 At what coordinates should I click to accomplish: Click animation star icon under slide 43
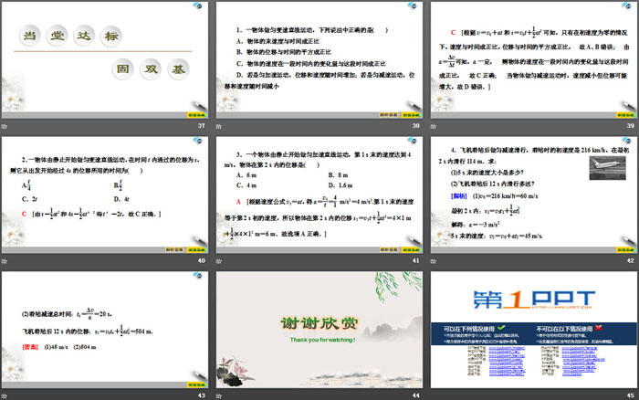[x=5, y=396]
